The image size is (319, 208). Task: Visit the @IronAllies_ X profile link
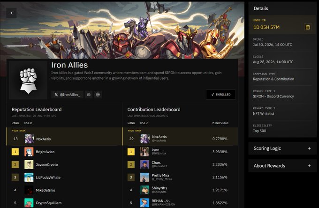[x=68, y=95]
